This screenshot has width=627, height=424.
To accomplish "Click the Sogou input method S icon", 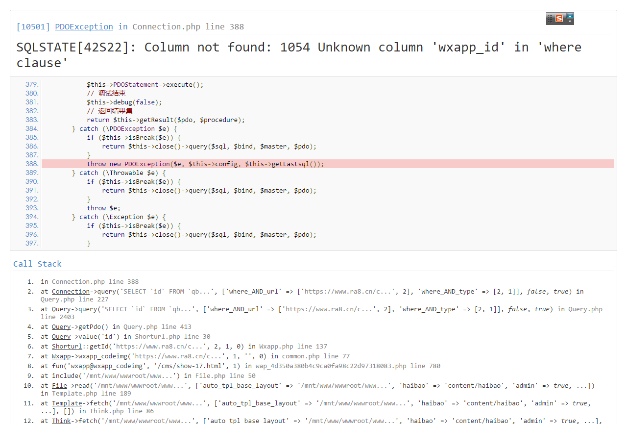I will (559, 19).
